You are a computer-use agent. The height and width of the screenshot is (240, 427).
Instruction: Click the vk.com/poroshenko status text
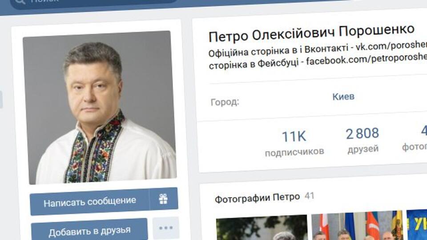click(391, 46)
